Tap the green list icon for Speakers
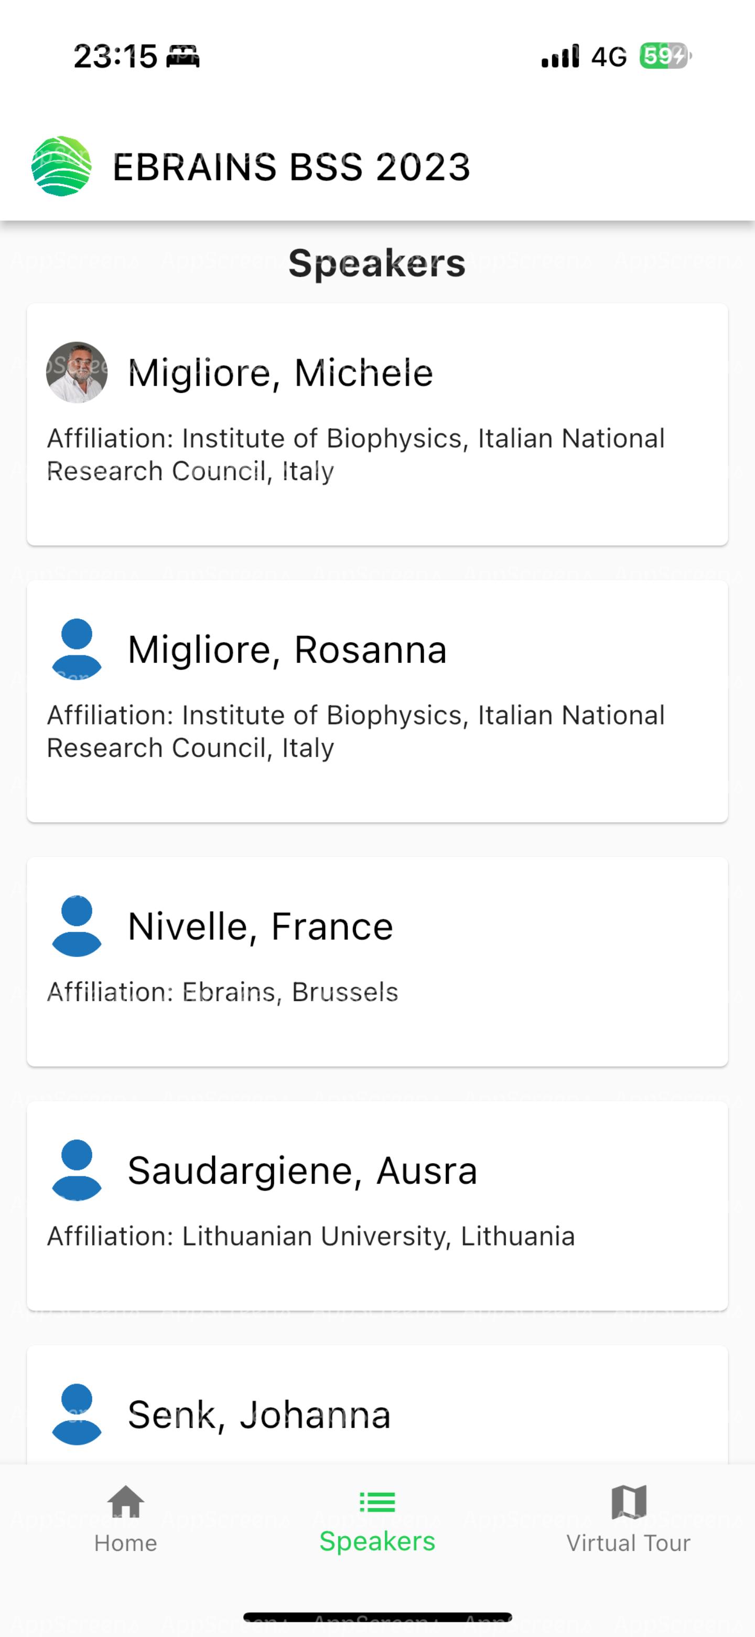Screen dimensions: 755x1637 [377, 1502]
